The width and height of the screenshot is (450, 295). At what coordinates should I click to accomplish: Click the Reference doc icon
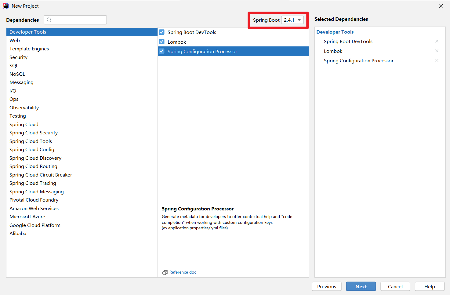point(165,272)
